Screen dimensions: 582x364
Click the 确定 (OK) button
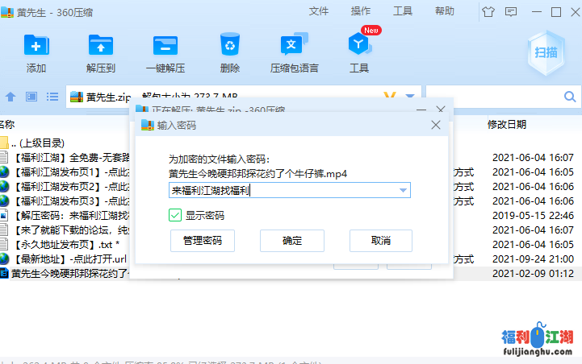(291, 240)
